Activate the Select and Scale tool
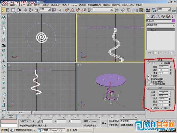 36,10
